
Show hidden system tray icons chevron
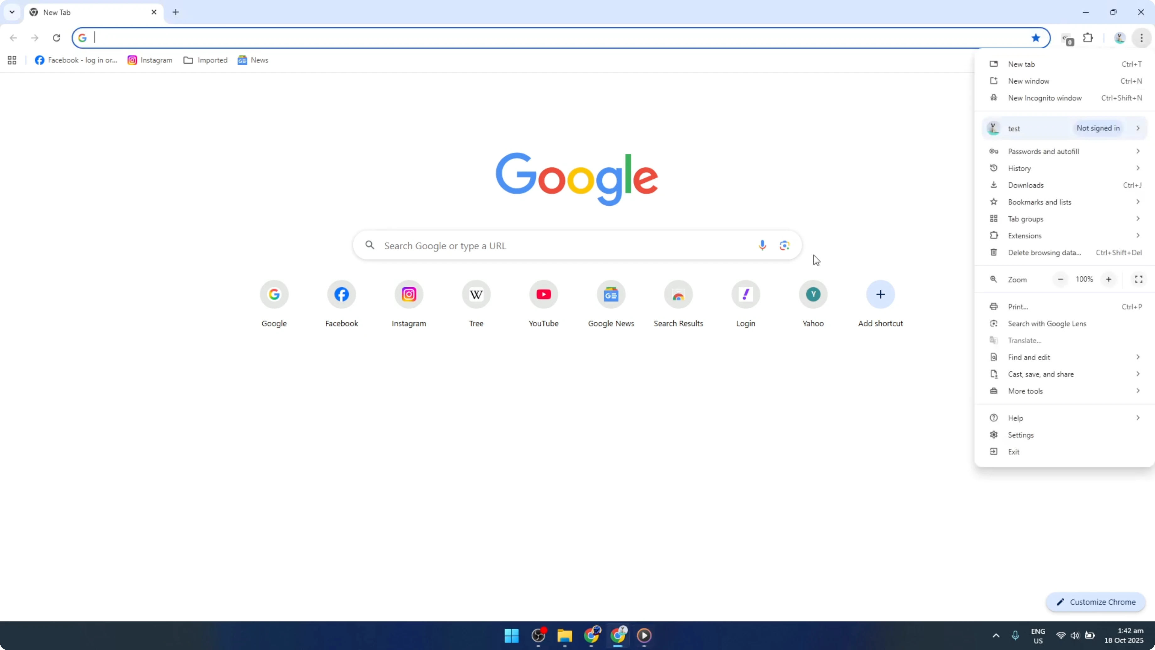coord(996,636)
